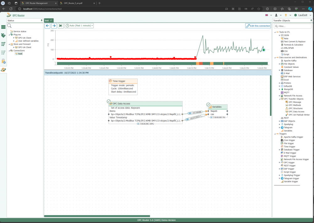
Task: Add page to favorites with star icon
Action: (259, 9)
